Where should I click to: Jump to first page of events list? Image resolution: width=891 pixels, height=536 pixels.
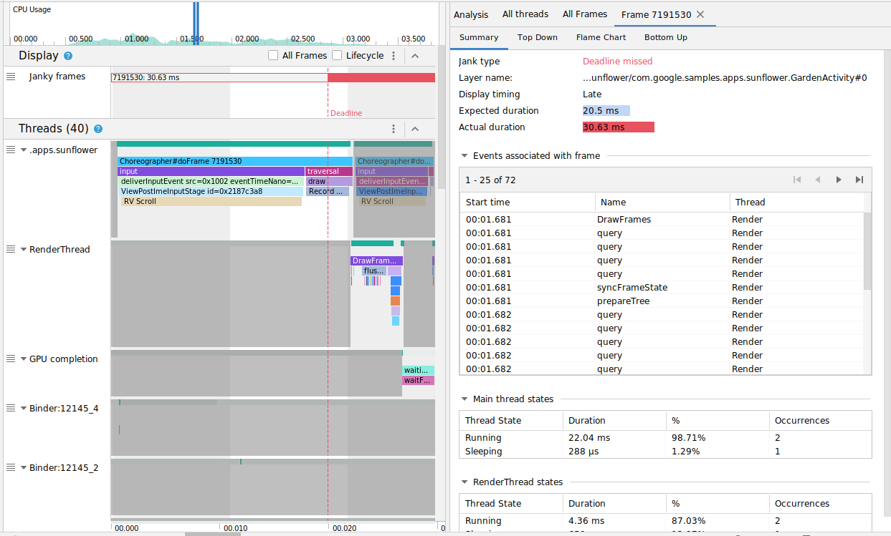tap(797, 180)
